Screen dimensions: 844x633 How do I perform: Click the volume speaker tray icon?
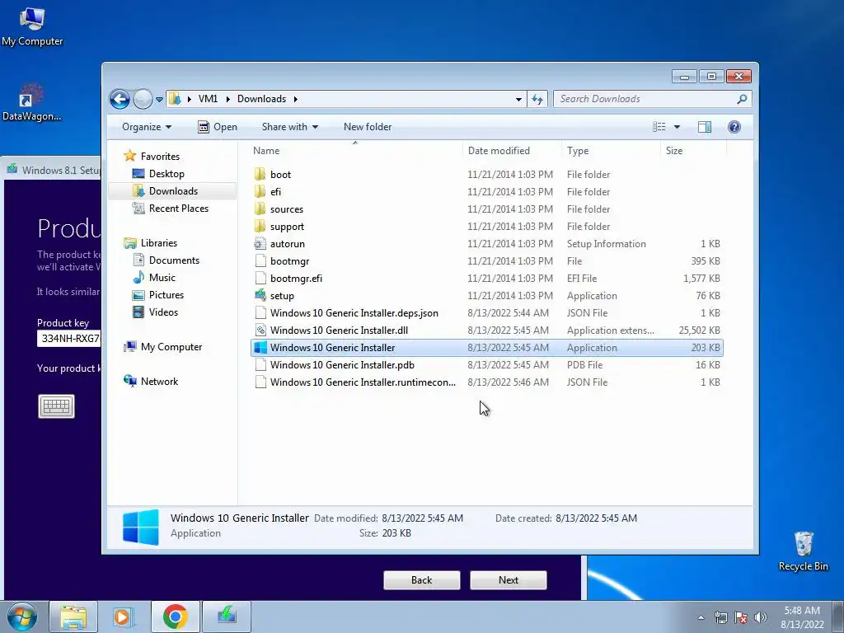click(761, 617)
